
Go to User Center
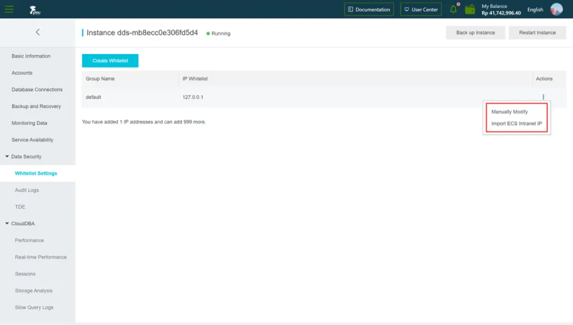[x=421, y=10]
